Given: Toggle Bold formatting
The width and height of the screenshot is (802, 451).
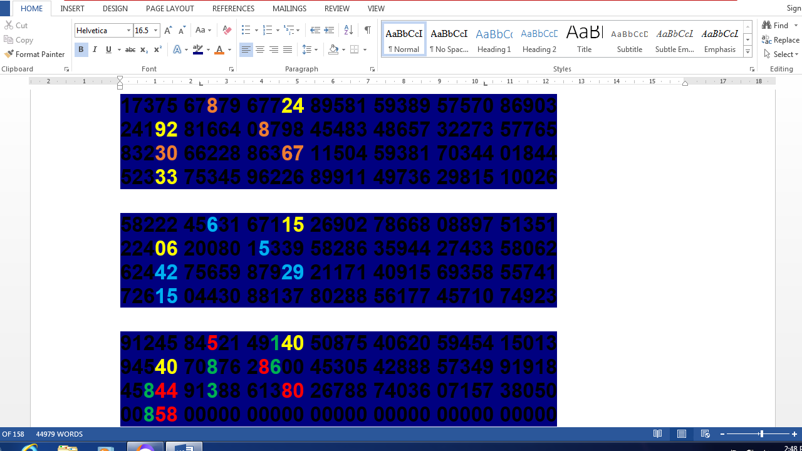Looking at the screenshot, I should click(81, 49).
